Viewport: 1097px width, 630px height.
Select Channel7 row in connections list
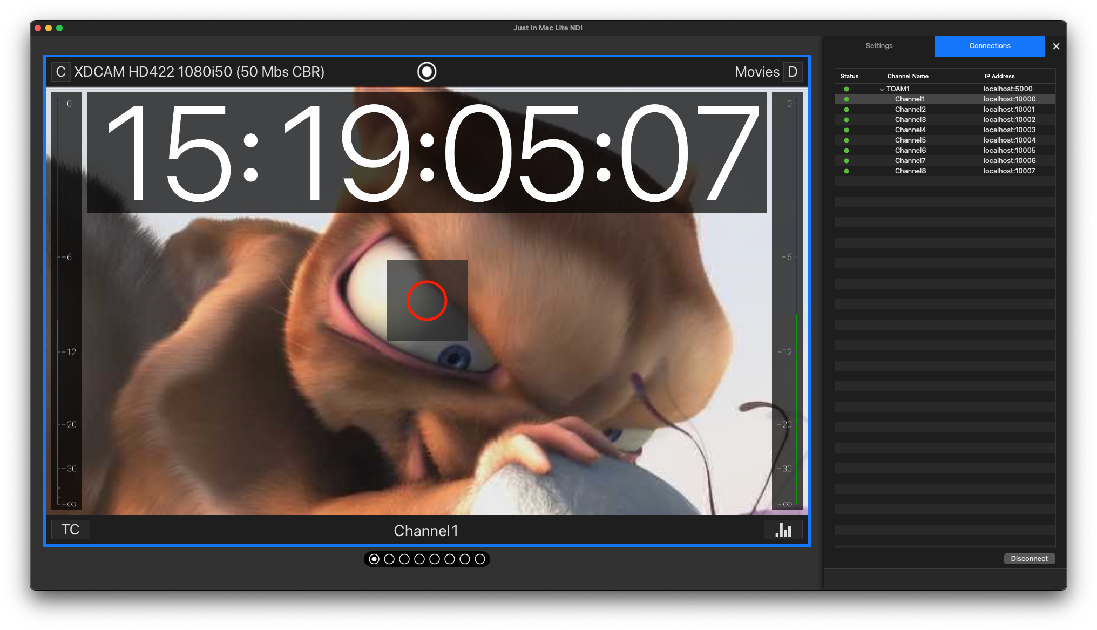tap(945, 161)
